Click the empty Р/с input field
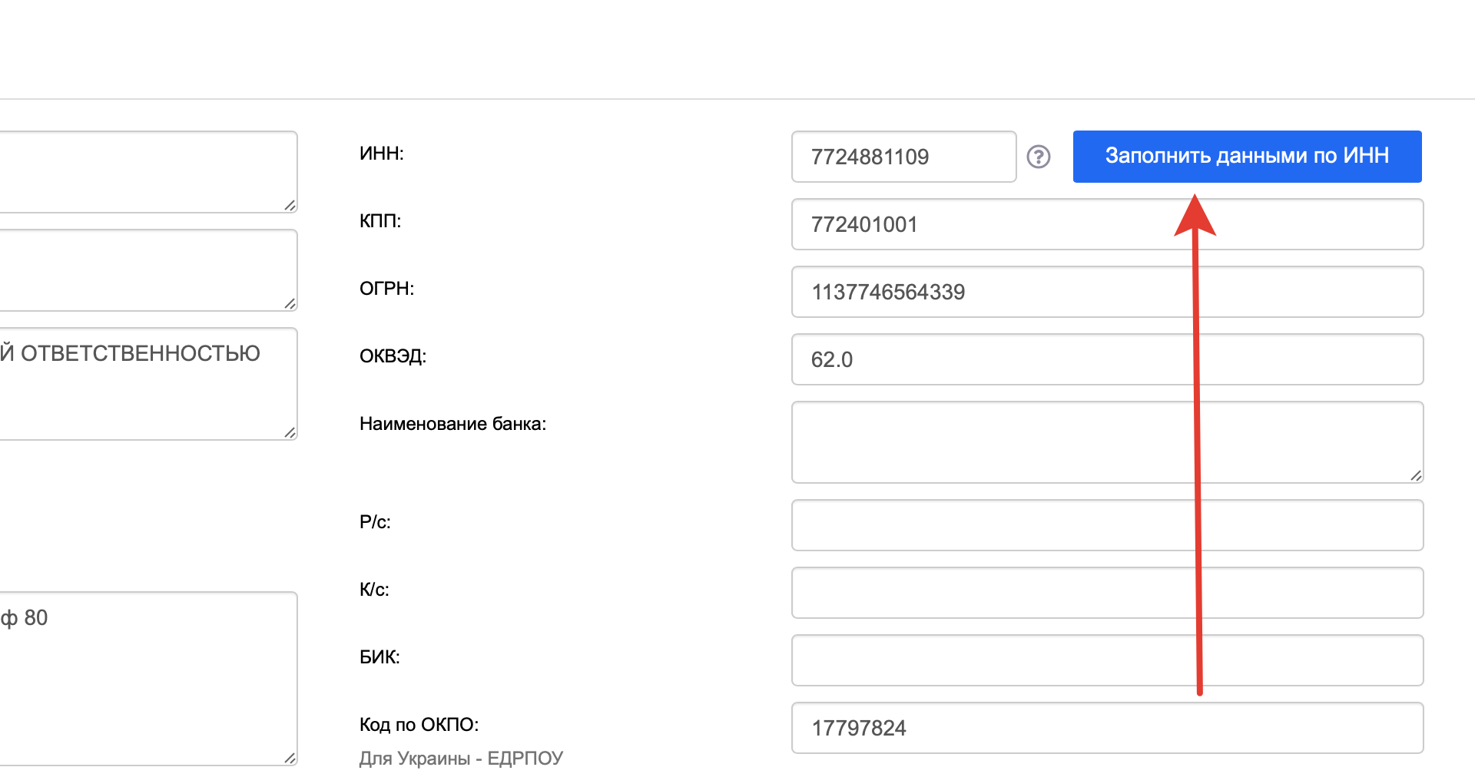This screenshot has height=777, width=1475. (1107, 525)
